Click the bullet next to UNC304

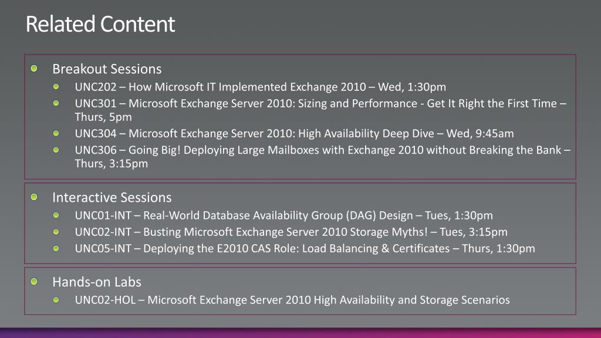[x=56, y=133]
